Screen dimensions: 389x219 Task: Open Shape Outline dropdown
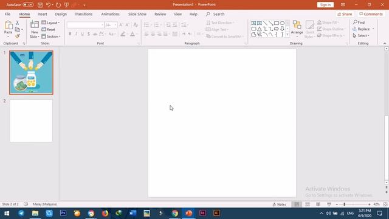point(332,29)
